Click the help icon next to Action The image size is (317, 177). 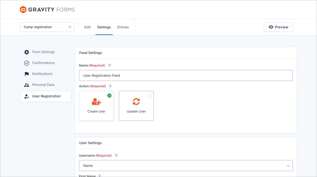[x=110, y=86]
